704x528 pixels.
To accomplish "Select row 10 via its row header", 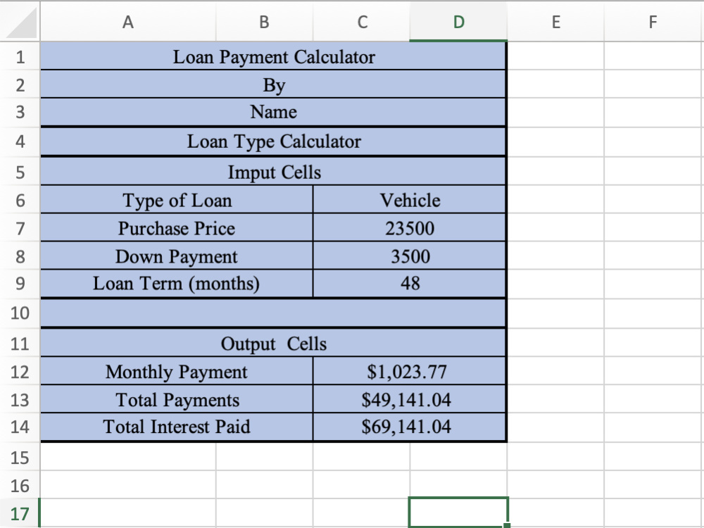I will [x=20, y=313].
